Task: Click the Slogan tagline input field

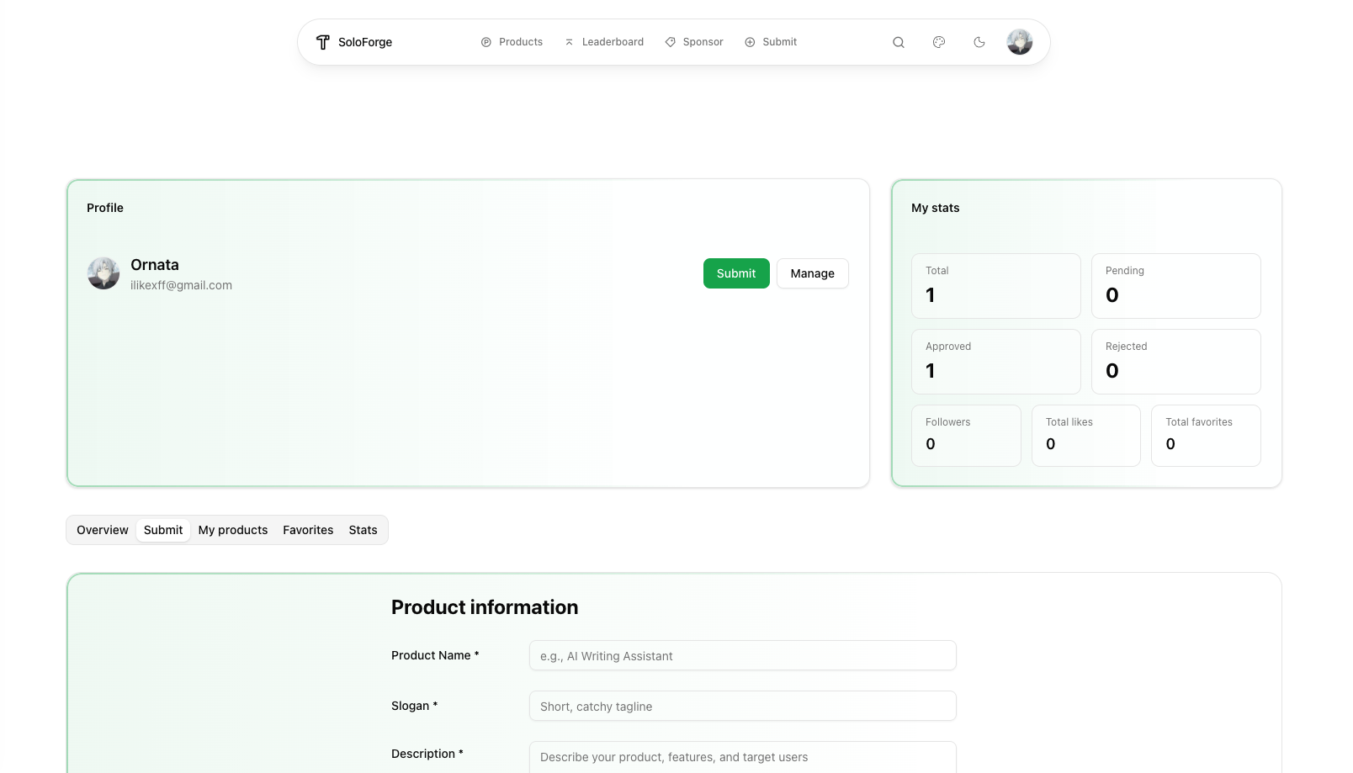Action: point(742,706)
